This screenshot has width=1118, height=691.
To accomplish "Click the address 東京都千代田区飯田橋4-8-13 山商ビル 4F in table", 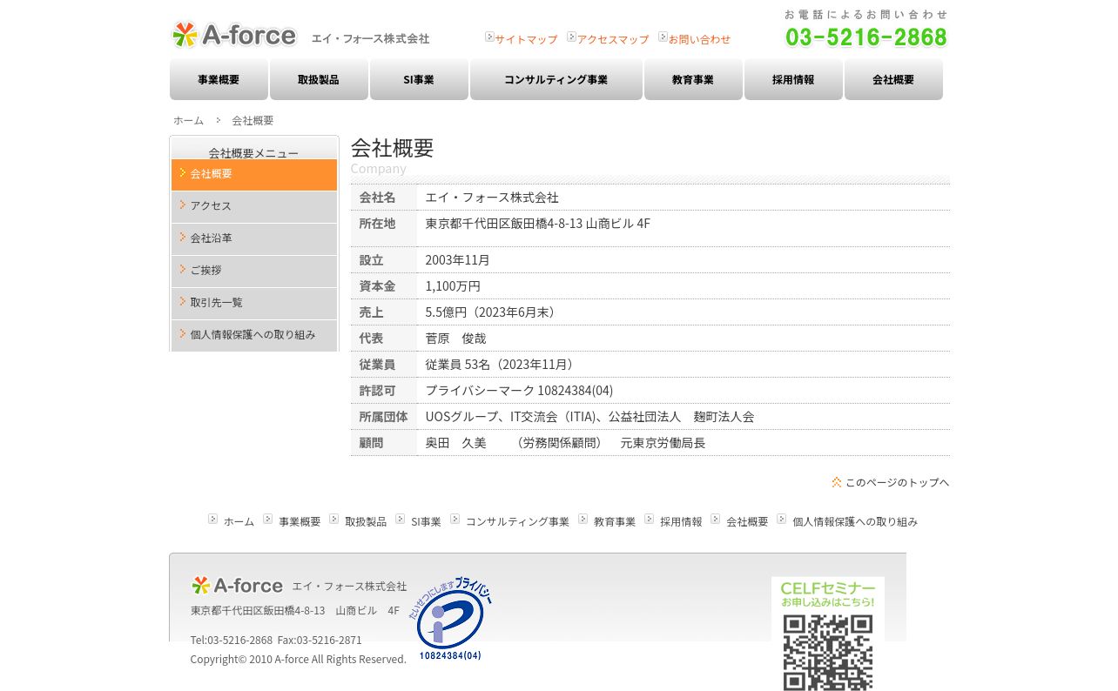I will tap(538, 224).
